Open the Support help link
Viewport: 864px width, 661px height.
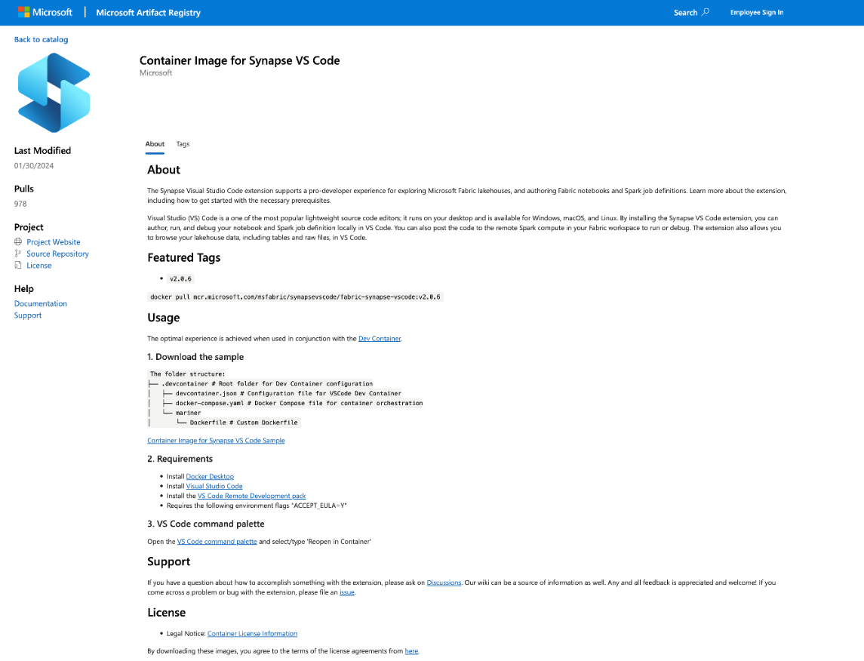point(28,315)
